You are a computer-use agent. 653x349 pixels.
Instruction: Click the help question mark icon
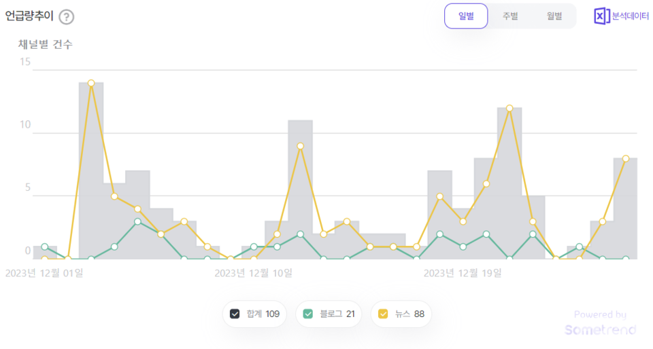tap(66, 17)
